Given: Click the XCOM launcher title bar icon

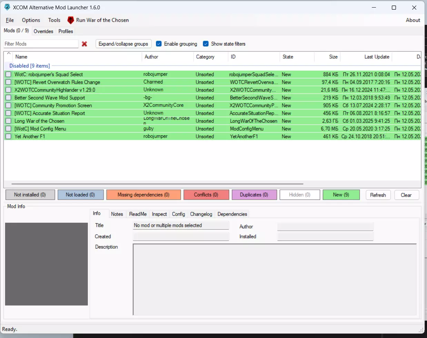Looking at the screenshot, I should 7,7.
